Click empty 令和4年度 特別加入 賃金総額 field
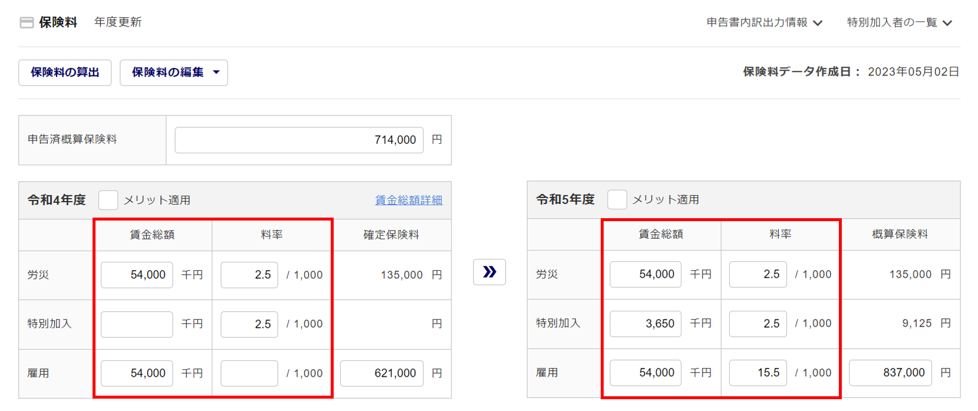 [137, 324]
